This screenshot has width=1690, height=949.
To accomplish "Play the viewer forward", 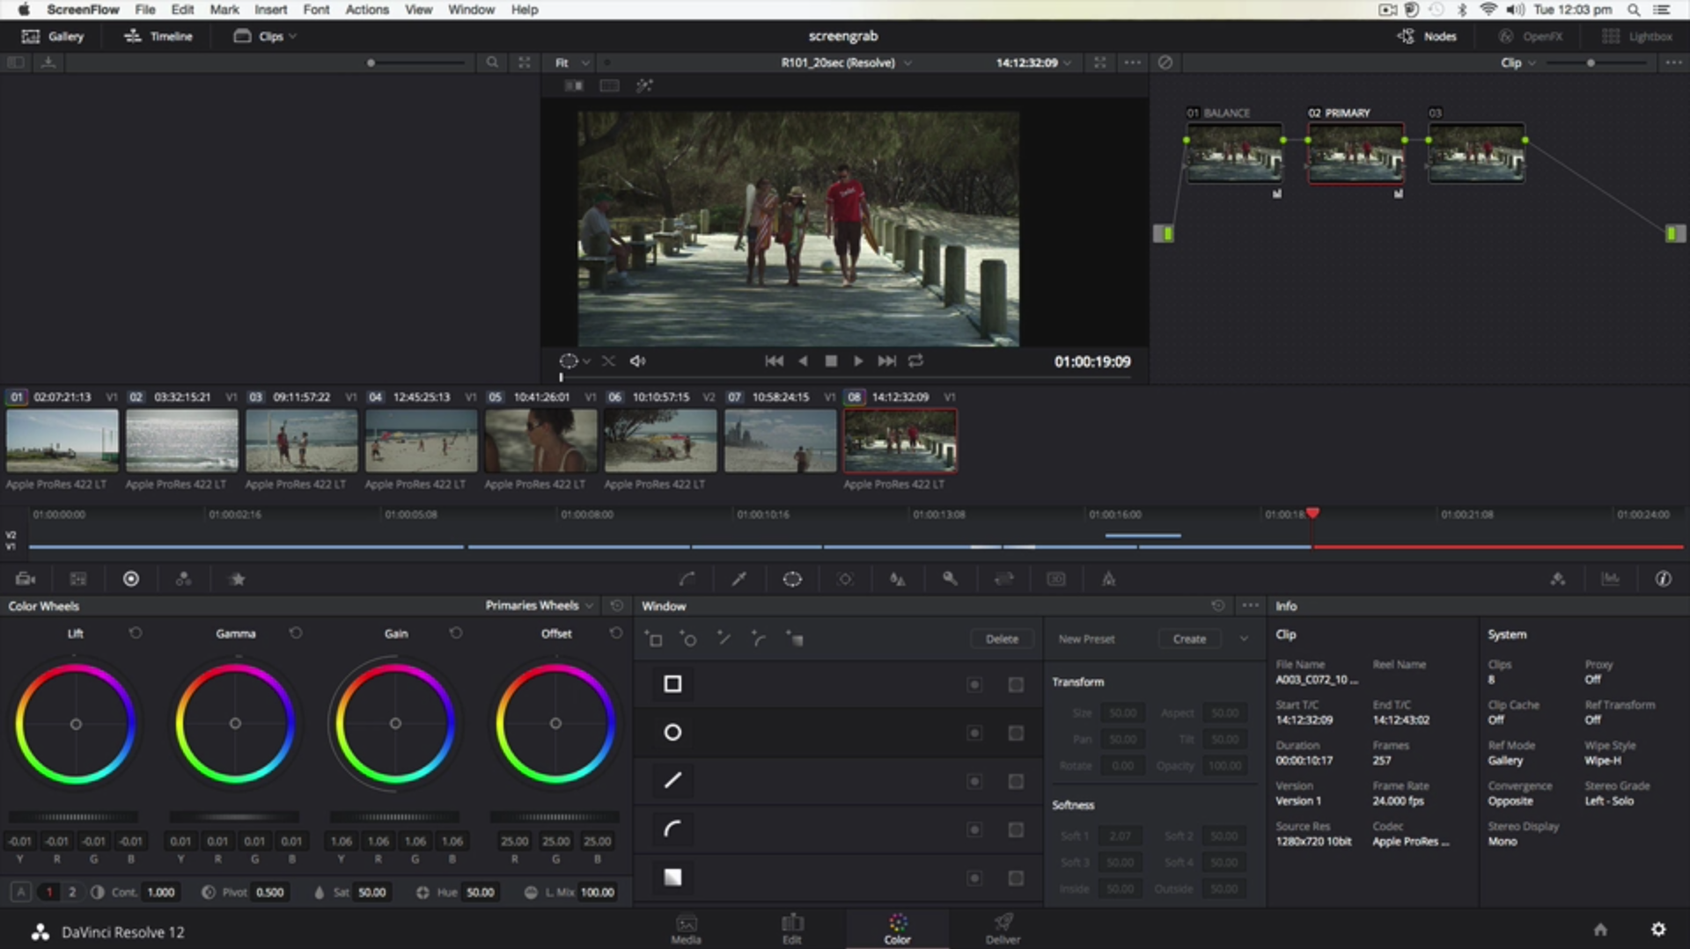I will (x=858, y=361).
